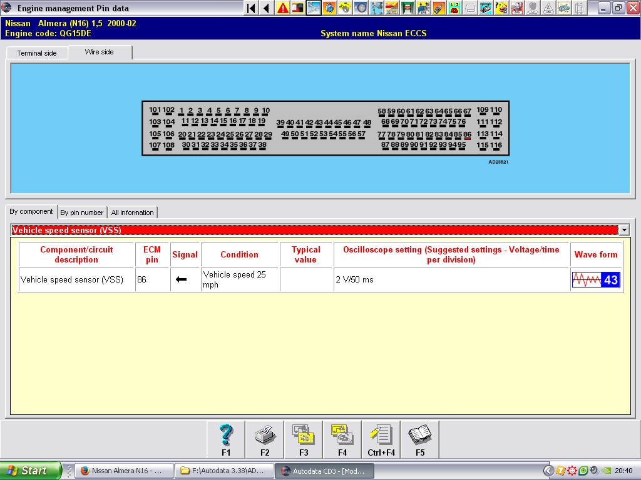The image size is (641, 480).
Task: Click the red gear system tray icon
Action: 572,471
